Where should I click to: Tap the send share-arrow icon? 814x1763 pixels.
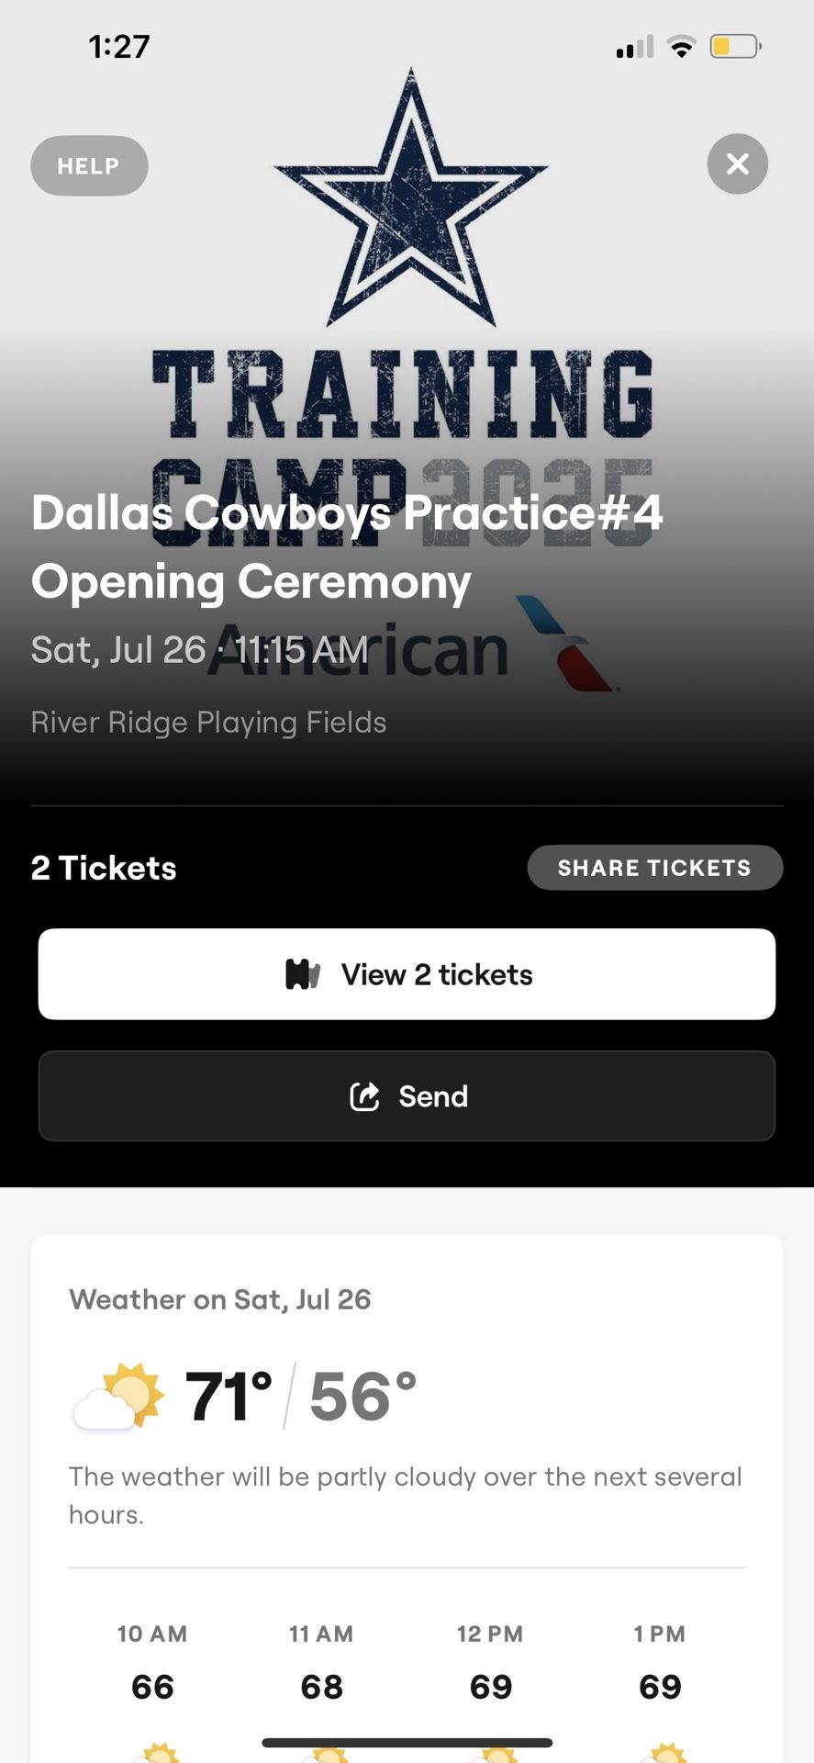pos(364,1096)
